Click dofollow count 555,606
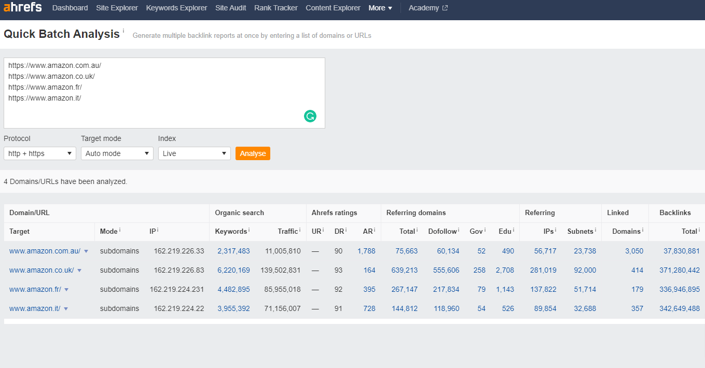 point(446,270)
